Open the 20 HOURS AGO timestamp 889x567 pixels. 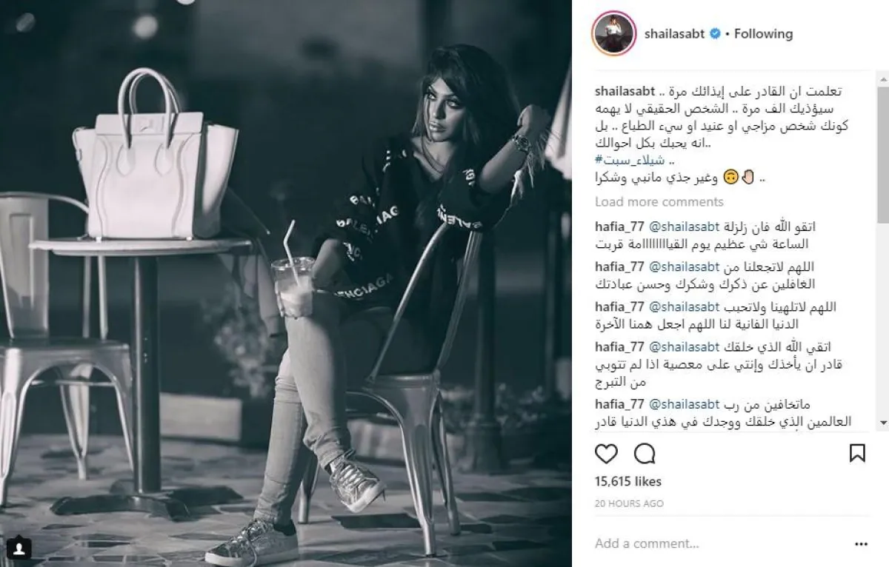[628, 503]
